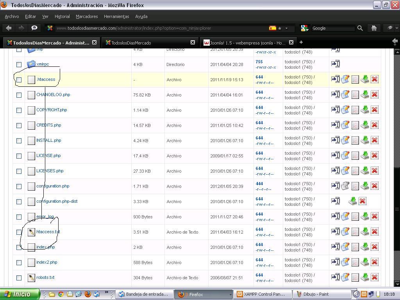Click edit pencil icon for .htaccess
This screenshot has width=400, height=300.
point(345,79)
